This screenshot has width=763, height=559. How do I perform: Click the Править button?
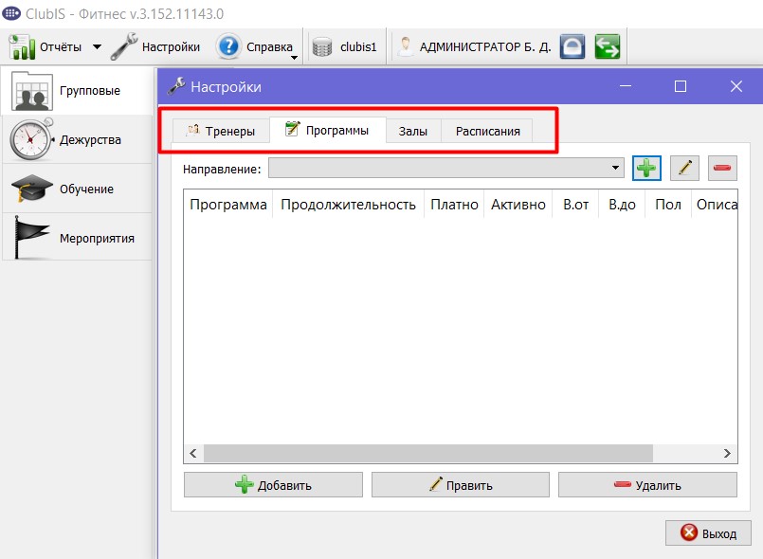tap(461, 484)
